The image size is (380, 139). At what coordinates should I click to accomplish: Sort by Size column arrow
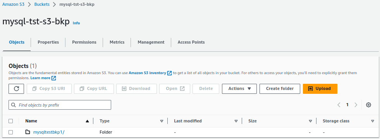[x=310, y=121]
